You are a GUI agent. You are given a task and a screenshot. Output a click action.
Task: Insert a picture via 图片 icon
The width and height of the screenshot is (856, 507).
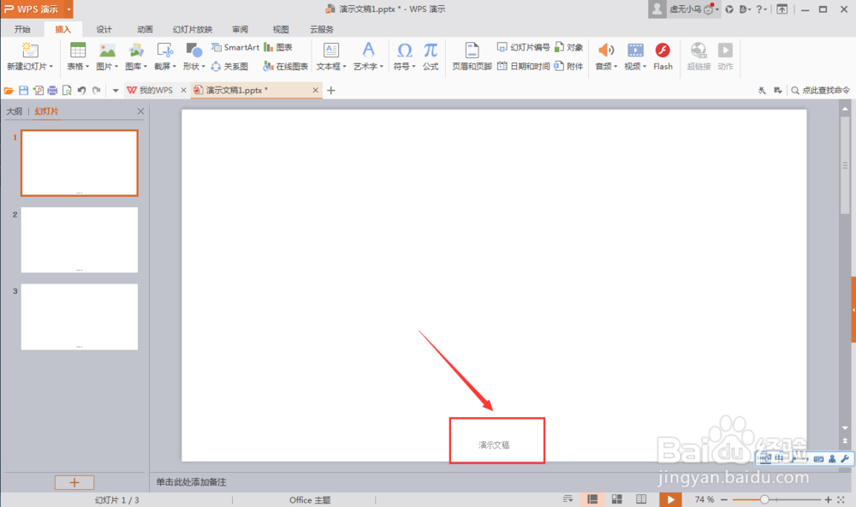coord(107,51)
